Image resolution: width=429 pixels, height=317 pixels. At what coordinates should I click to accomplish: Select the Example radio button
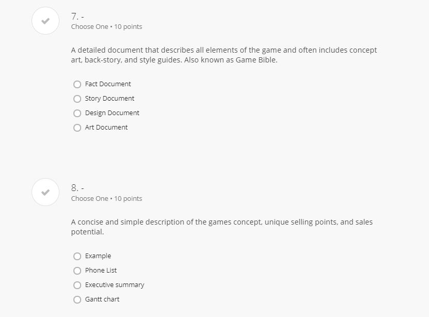[78, 256]
